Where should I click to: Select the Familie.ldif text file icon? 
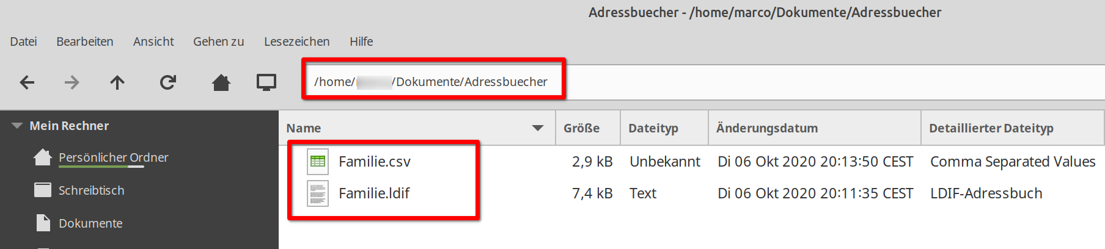[x=318, y=193]
